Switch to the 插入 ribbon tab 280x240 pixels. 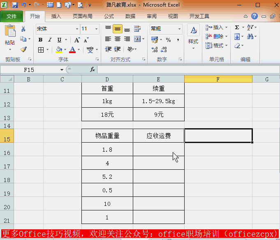pyautogui.click(x=56, y=16)
